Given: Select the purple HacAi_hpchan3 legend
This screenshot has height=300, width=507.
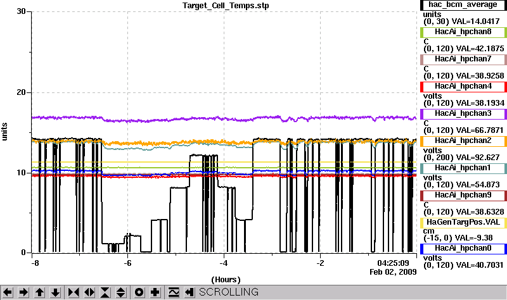Looking at the screenshot, I should point(463,114).
